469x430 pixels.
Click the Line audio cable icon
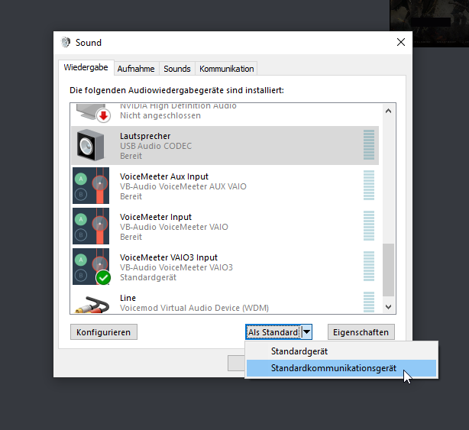pyautogui.click(x=91, y=302)
